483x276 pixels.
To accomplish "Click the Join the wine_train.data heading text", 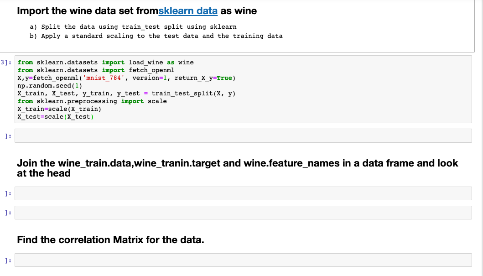I will [238, 168].
